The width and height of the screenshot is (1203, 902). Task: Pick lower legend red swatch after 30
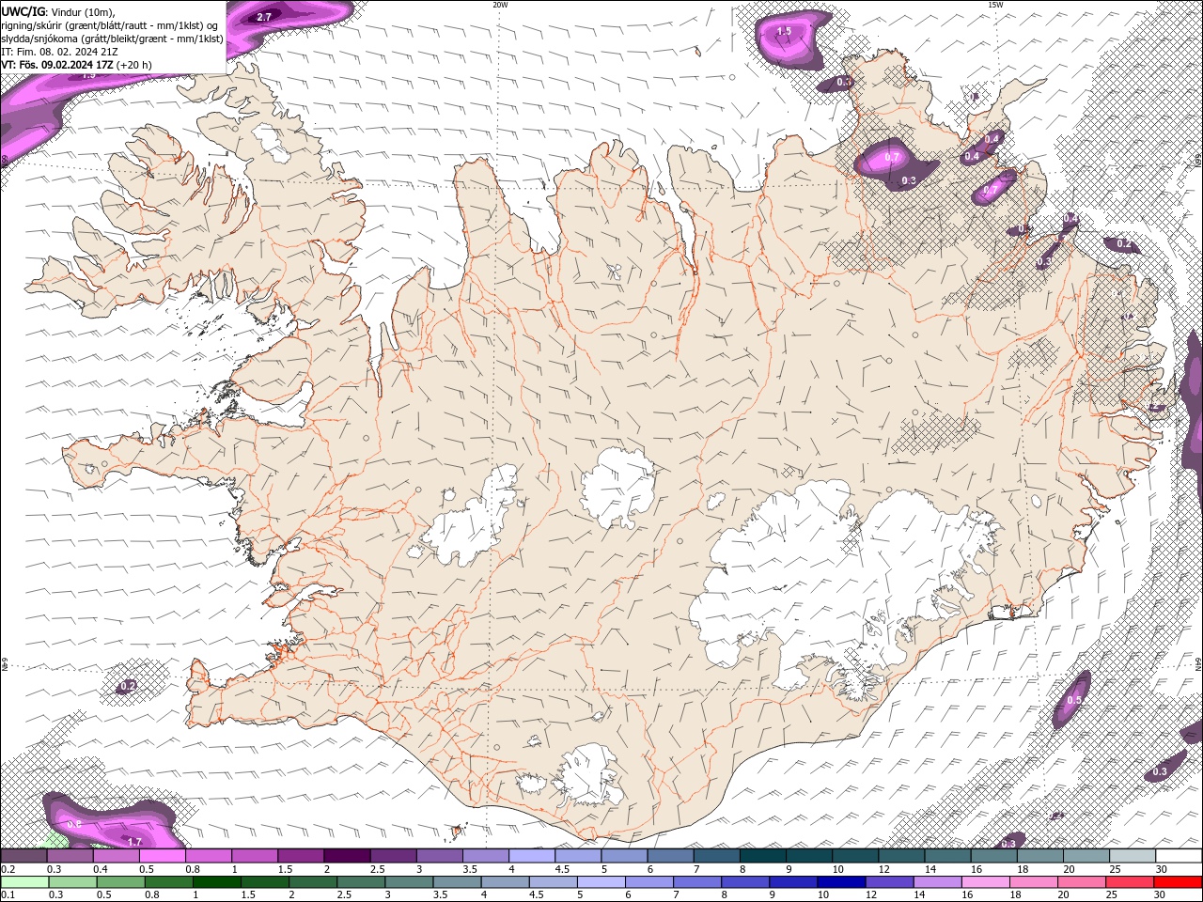(1178, 882)
